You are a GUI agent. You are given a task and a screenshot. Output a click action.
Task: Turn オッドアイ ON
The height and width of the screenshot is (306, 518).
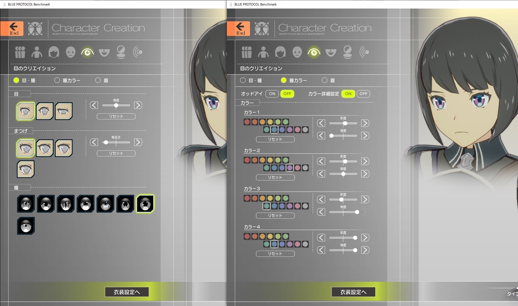pos(272,94)
